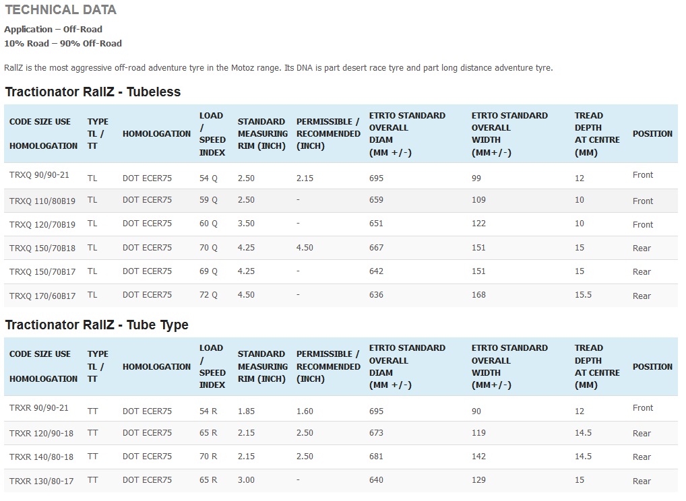Click the RallZ description paragraph
686x501 pixels.
click(278, 68)
